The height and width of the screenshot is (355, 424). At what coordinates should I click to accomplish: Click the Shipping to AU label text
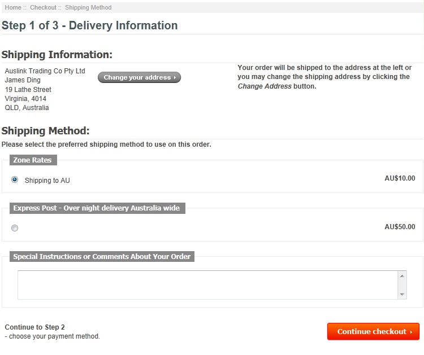click(x=47, y=181)
